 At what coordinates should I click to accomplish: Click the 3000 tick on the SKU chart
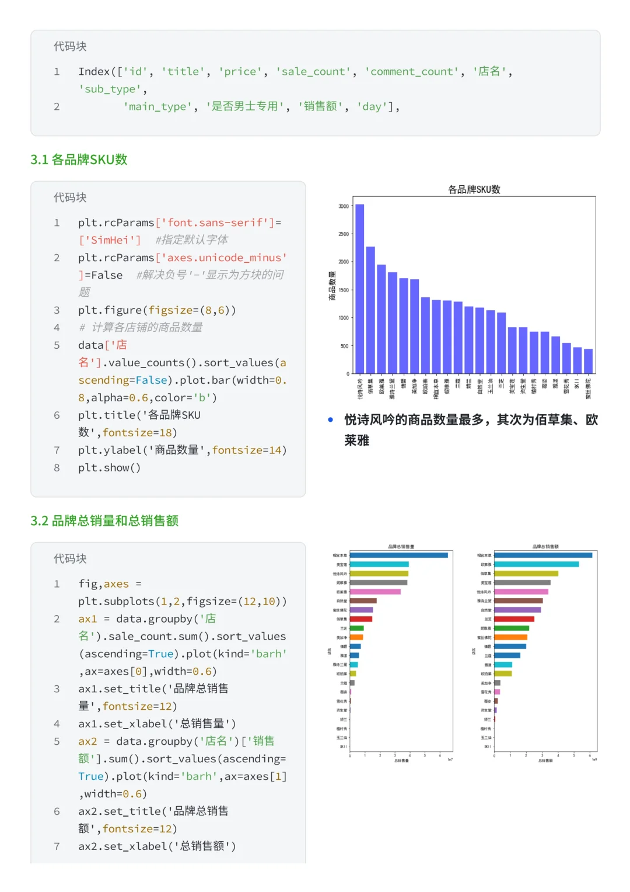point(344,206)
